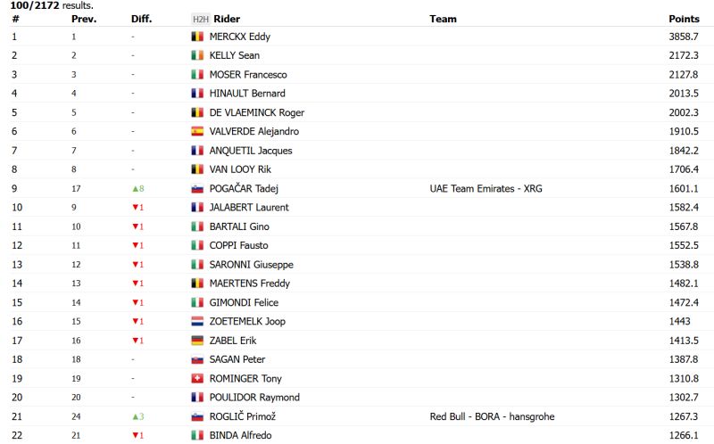Screen dimensions: 714x444
Task: Open ROGLIČ Primož rider profile
Action: click(241, 416)
